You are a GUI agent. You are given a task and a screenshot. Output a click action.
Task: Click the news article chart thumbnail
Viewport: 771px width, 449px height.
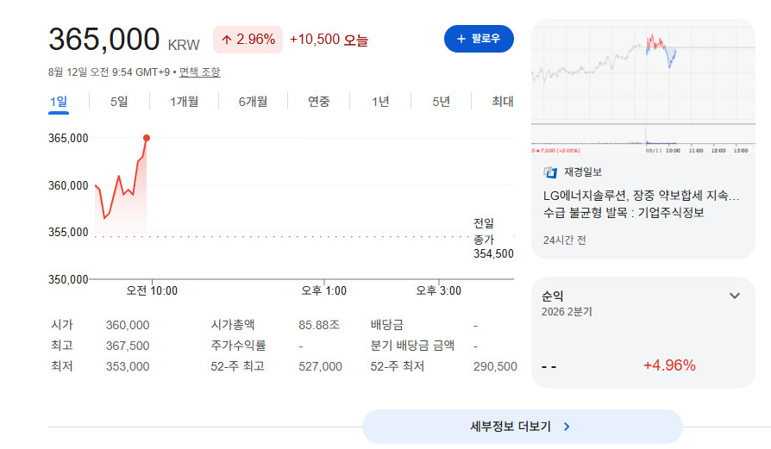643,89
